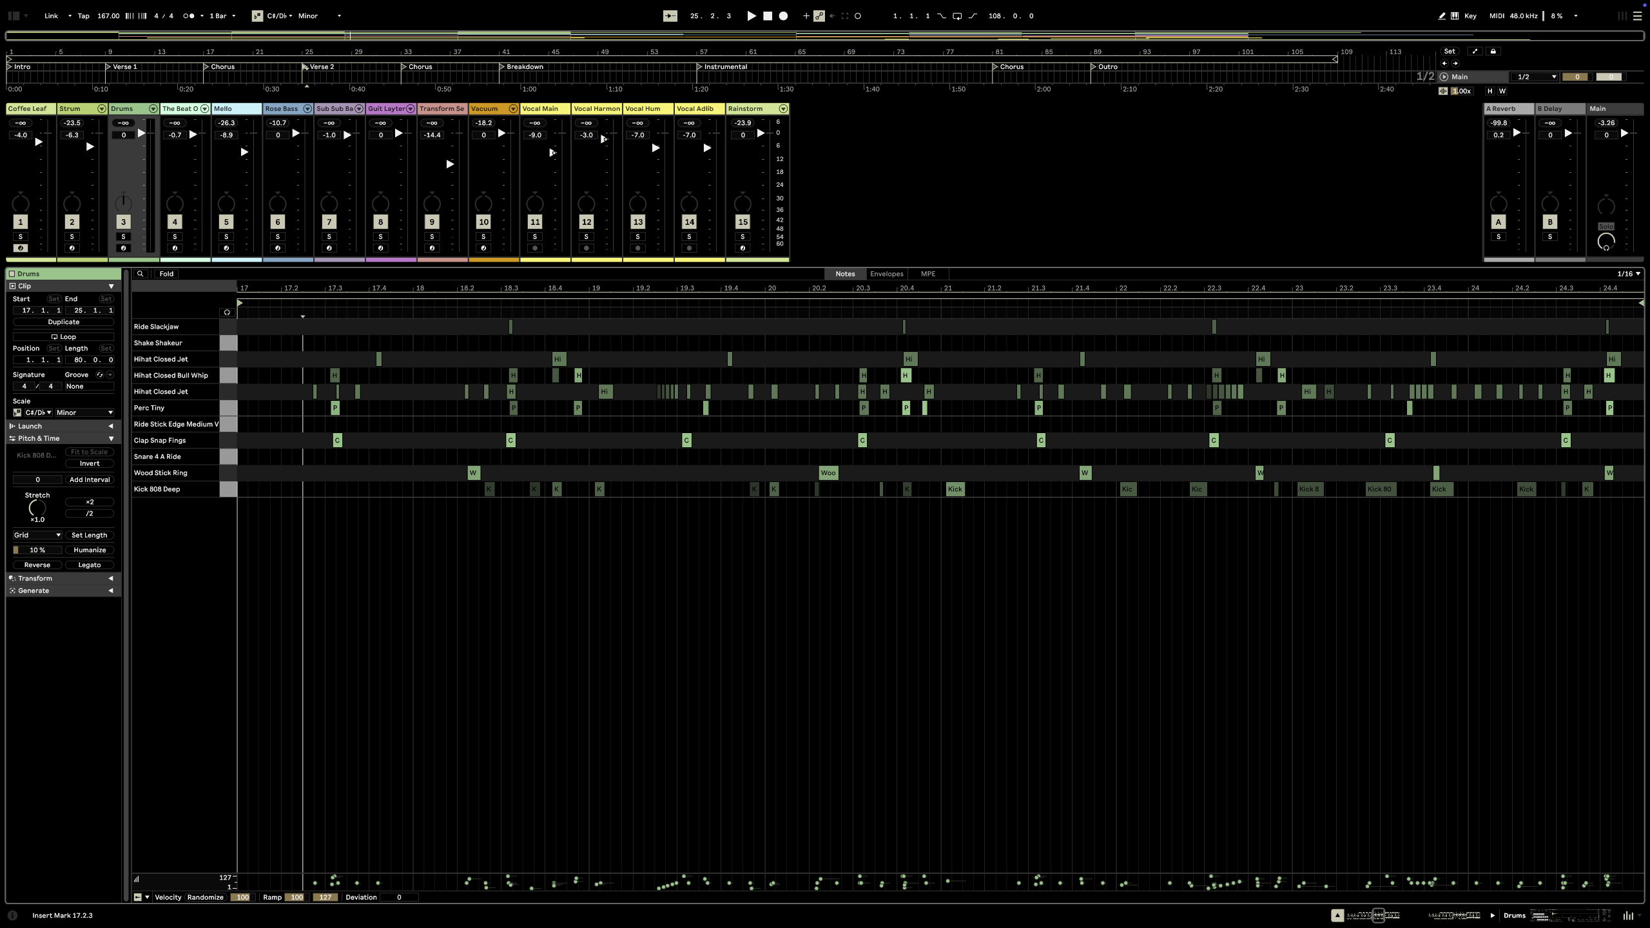Toggle the Automation Arm link icon

click(819, 16)
